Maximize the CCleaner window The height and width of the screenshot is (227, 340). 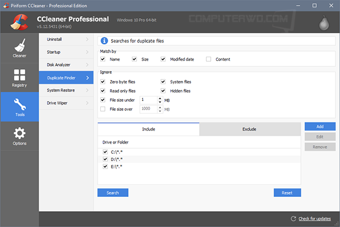click(314, 6)
